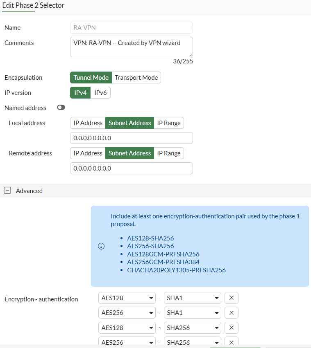Select IP Range for the Local address

click(x=169, y=123)
